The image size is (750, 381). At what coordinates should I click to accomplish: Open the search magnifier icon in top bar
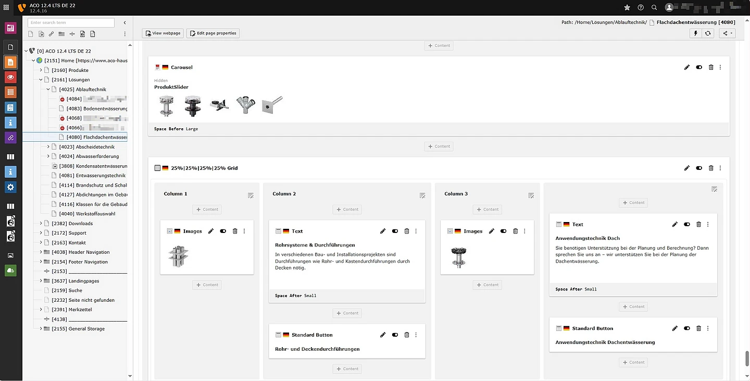[654, 7]
